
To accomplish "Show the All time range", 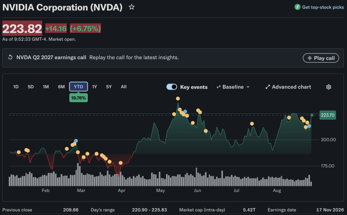I will point(124,87).
